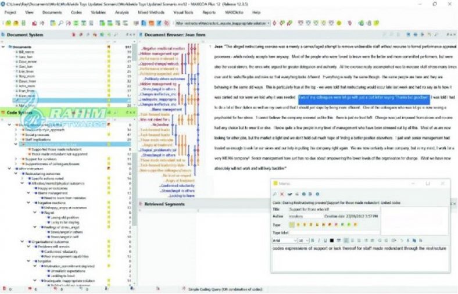The width and height of the screenshot is (458, 294).
Task: Open the Mixed Methods menu
Action: (x=151, y=13)
